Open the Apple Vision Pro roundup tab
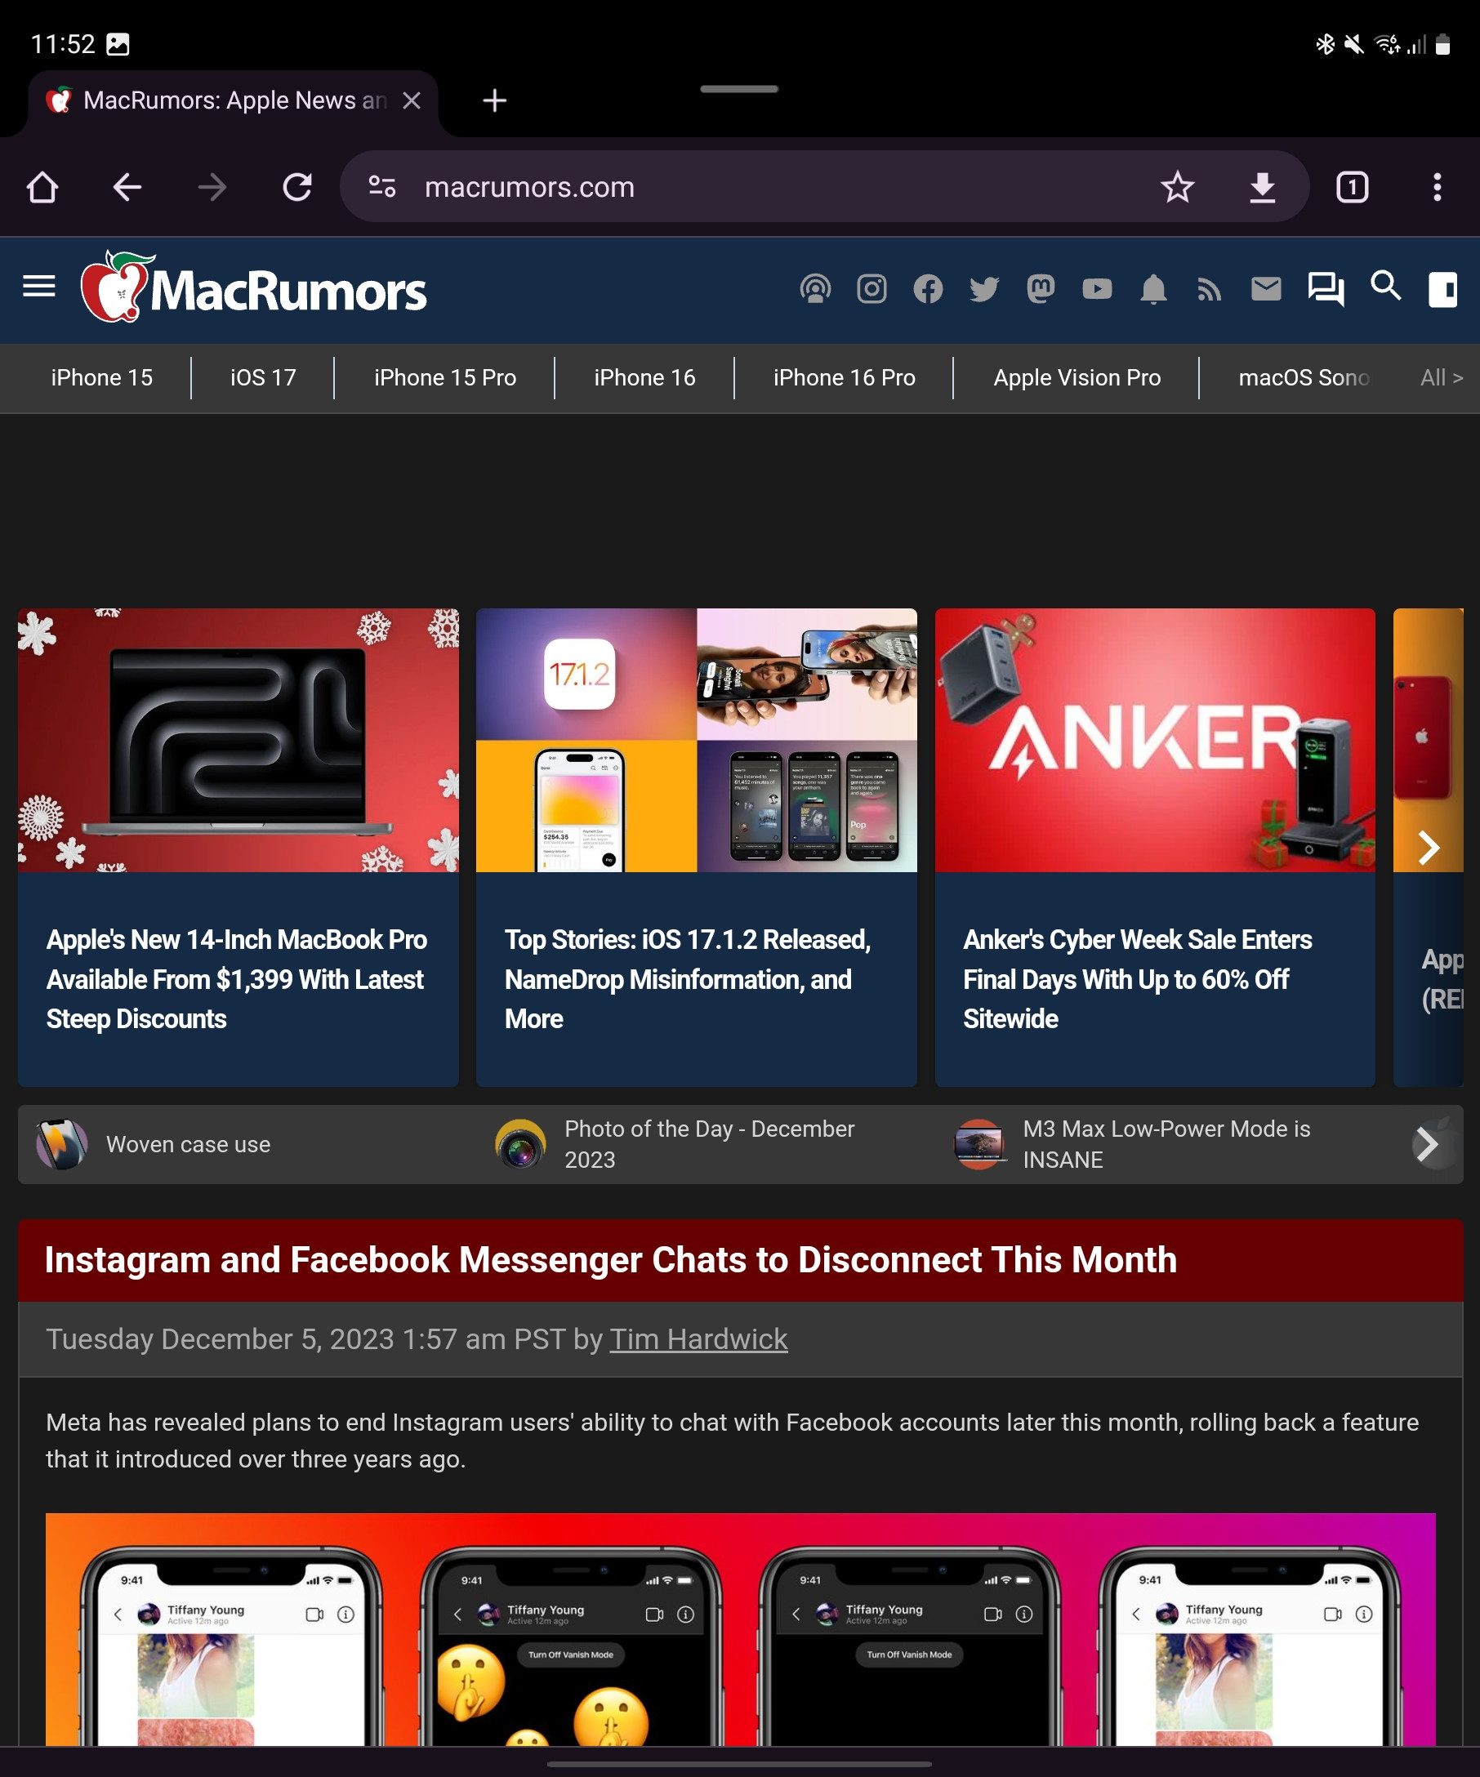1480x1777 pixels. pyautogui.click(x=1077, y=377)
